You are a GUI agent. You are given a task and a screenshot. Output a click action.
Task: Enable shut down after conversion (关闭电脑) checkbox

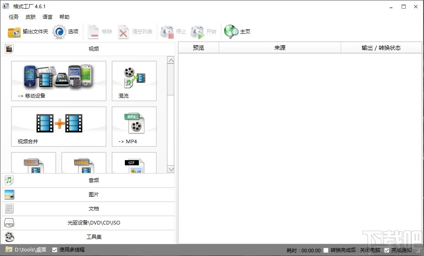(326, 251)
